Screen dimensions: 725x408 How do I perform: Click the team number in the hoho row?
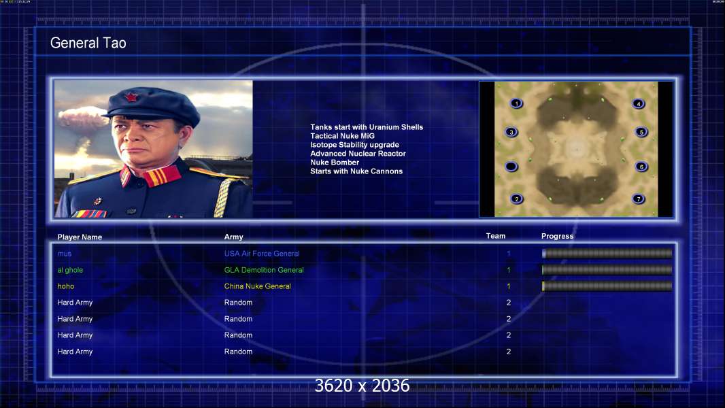[508, 286]
